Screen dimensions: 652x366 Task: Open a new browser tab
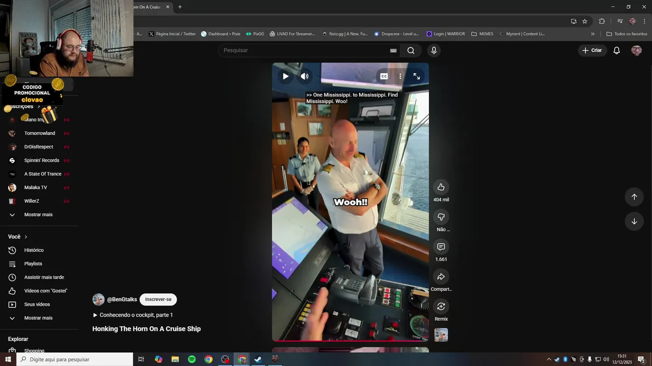tap(180, 7)
